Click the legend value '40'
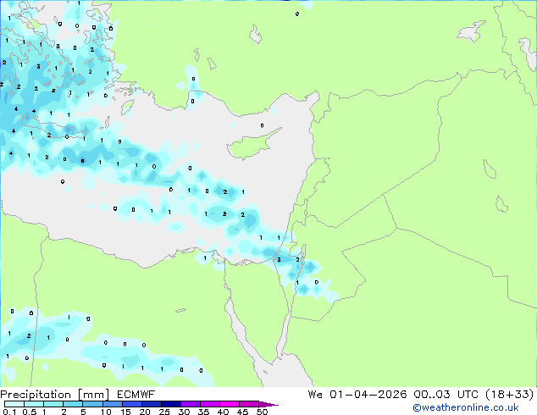537x415 pixels. (x=223, y=412)
